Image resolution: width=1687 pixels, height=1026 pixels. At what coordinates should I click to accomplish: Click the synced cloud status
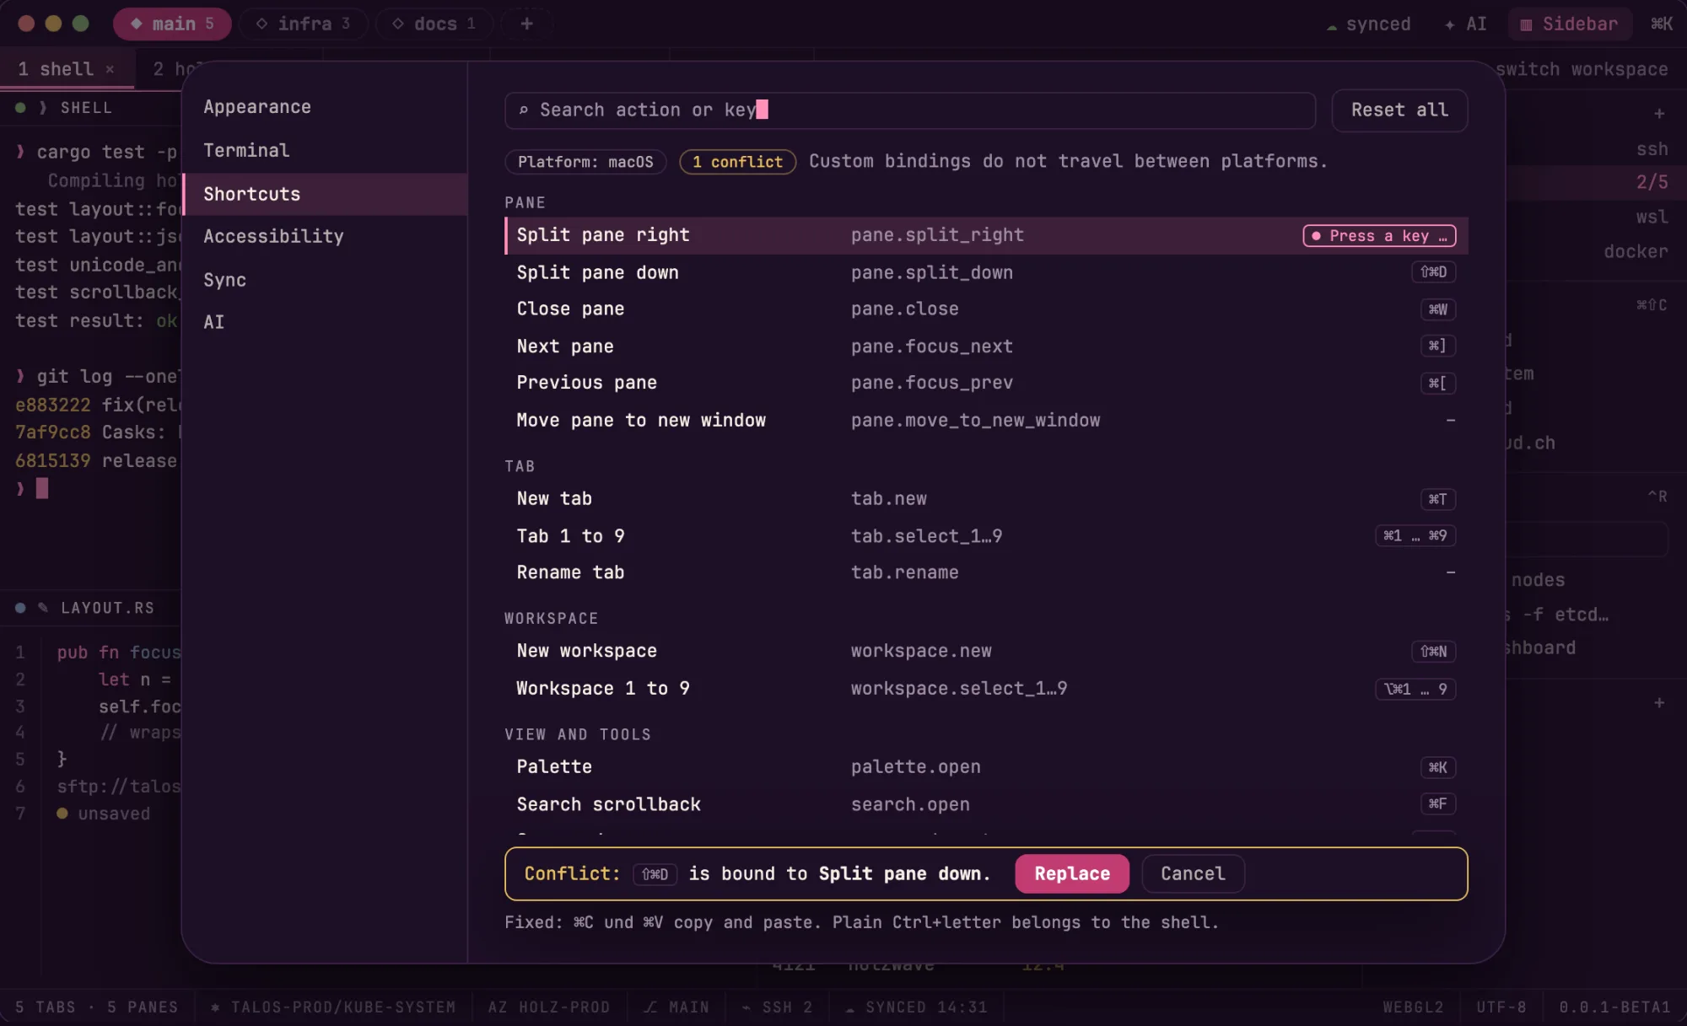click(1368, 24)
